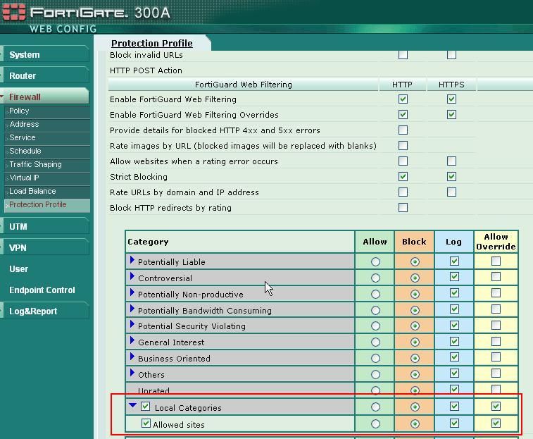Click the Protection Profile tab
The image size is (533, 439).
pyautogui.click(x=152, y=43)
